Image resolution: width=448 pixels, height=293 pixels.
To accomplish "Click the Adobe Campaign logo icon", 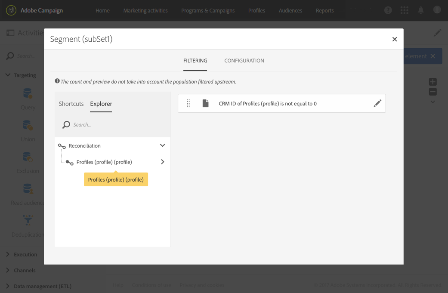I will tap(11, 10).
